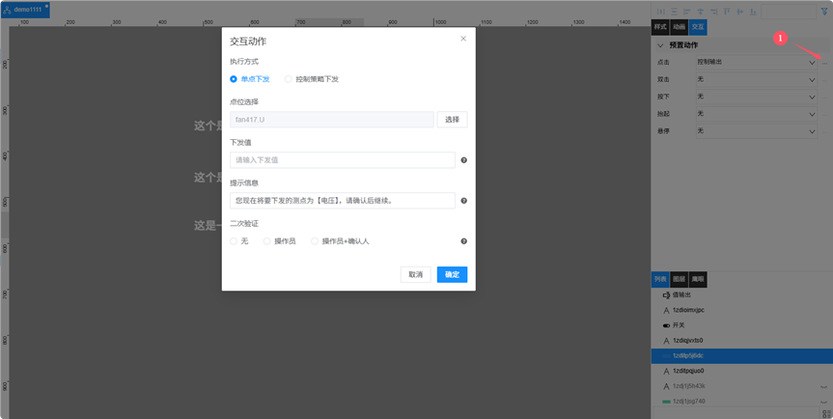
Task: Click the ellipsis icon next to 点击 action
Action: tap(825, 62)
